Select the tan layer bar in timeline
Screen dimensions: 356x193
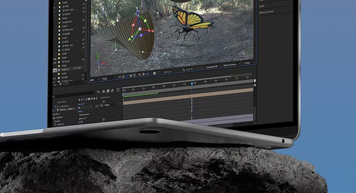(x=188, y=96)
